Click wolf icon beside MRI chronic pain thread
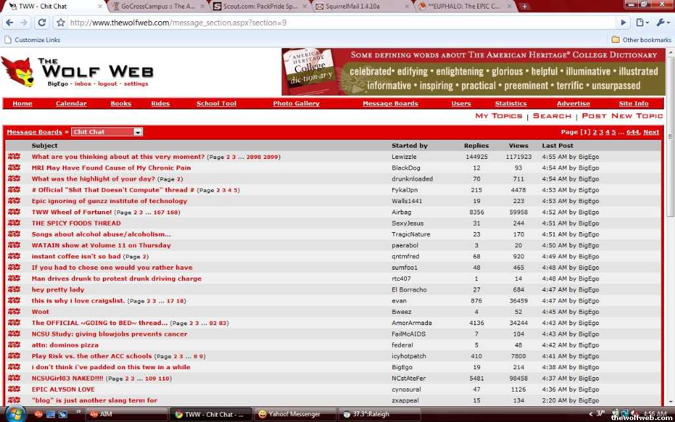The image size is (675, 422). [x=14, y=168]
